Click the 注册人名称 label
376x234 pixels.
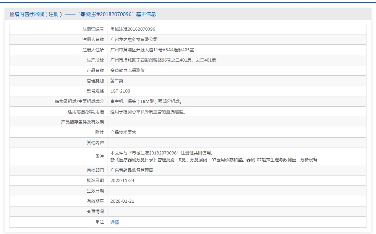(93, 39)
